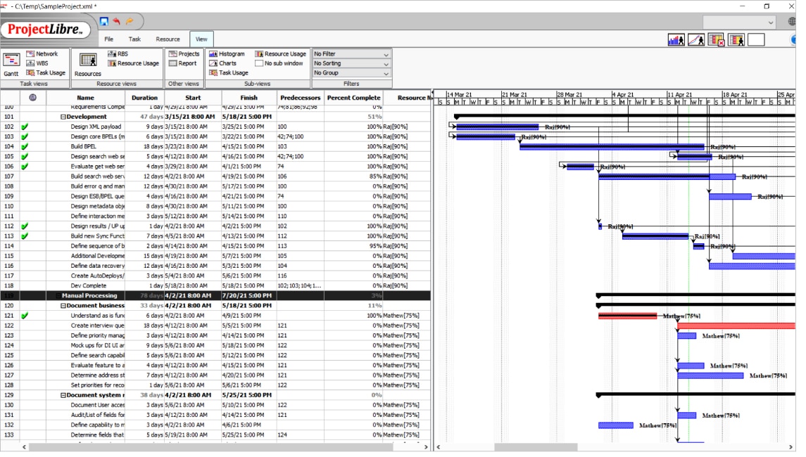Image resolution: width=806 pixels, height=457 pixels.
Task: Collapse the Development summary task
Action: click(63, 117)
